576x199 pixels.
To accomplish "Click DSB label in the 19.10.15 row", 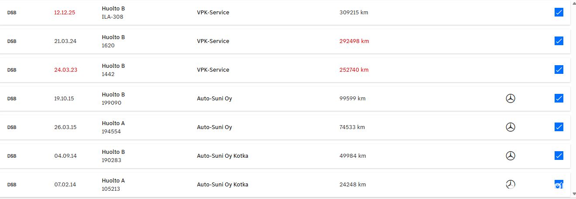I will tap(12, 99).
